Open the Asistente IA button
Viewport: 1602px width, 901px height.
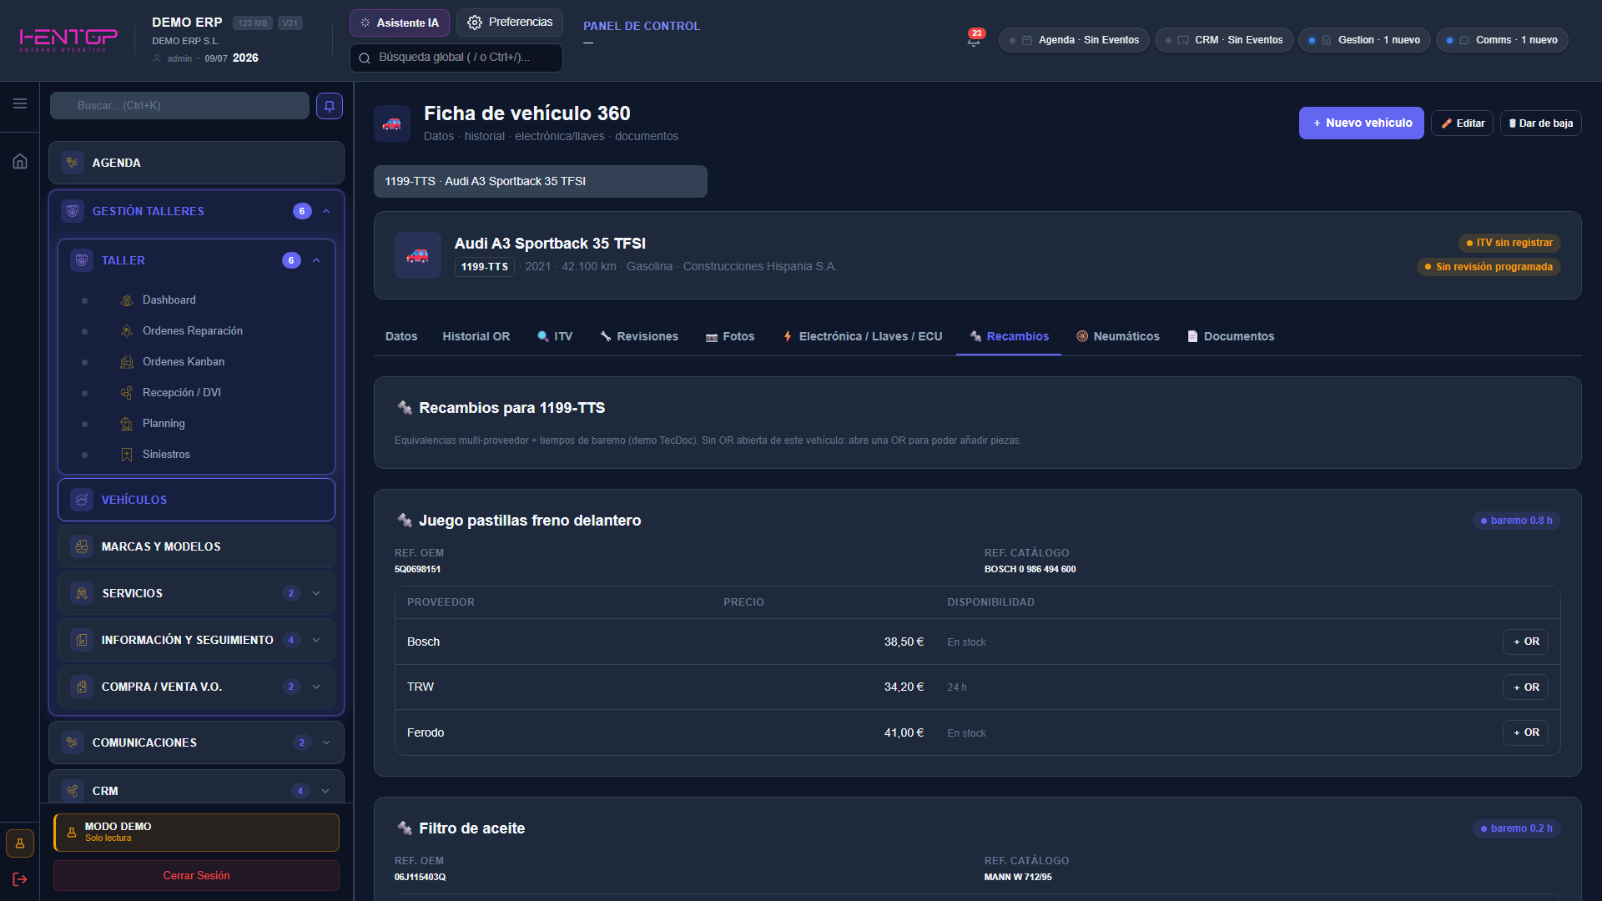[x=400, y=23]
